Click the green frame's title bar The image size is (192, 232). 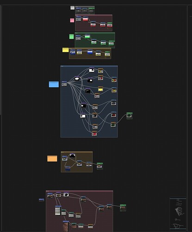95,33
